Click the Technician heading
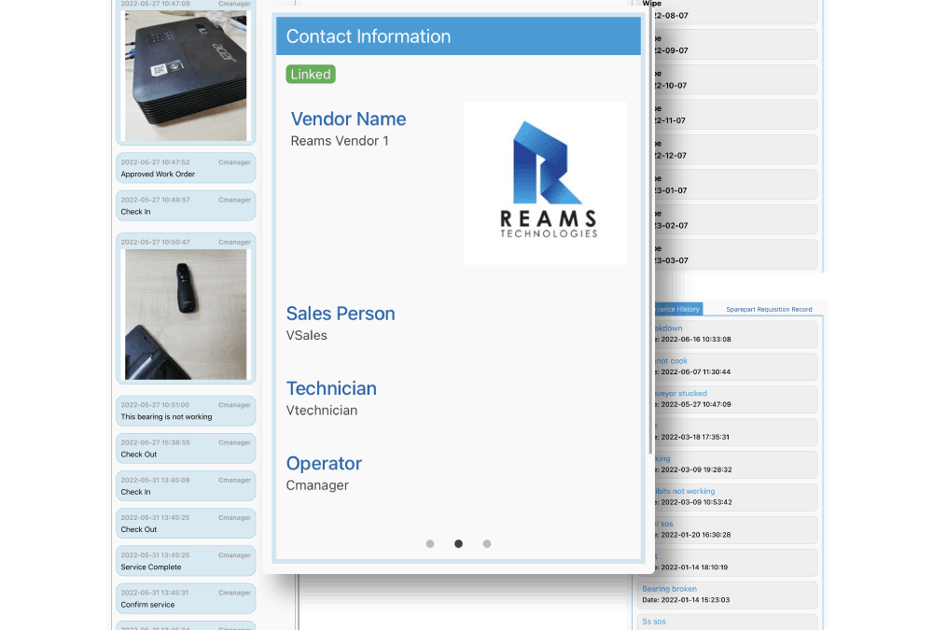 [331, 388]
